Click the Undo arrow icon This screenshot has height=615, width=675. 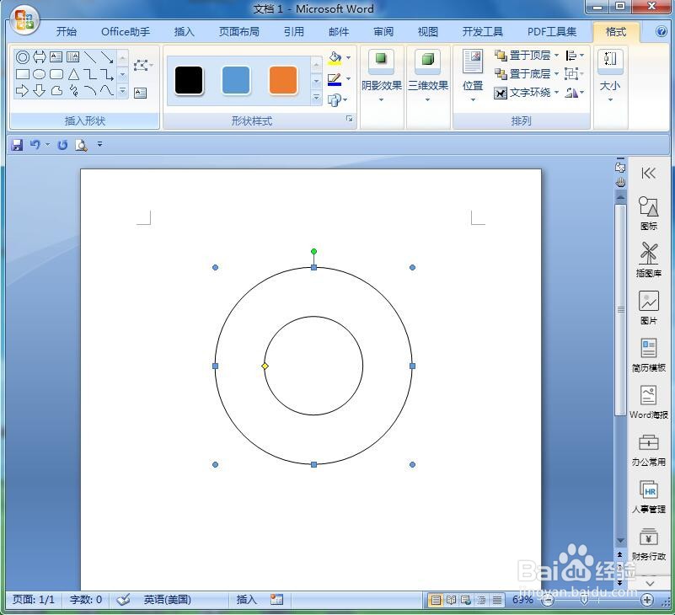pos(35,145)
